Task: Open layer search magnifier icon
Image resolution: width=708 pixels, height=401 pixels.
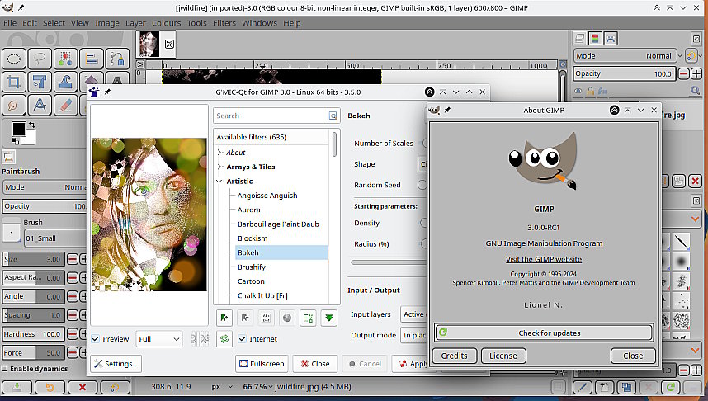Action: pyautogui.click(x=695, y=91)
